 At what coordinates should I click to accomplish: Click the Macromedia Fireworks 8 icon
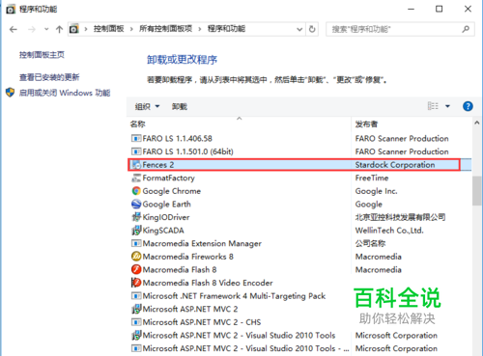[x=136, y=257]
